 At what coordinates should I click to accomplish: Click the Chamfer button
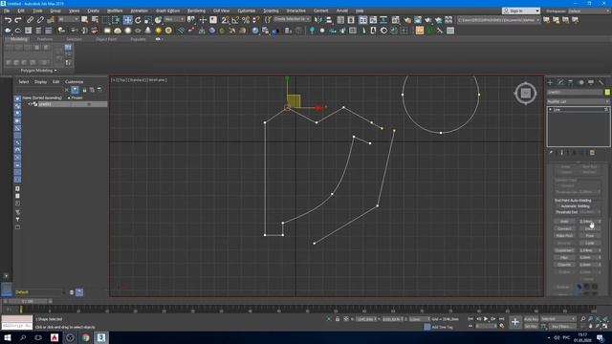point(564,265)
